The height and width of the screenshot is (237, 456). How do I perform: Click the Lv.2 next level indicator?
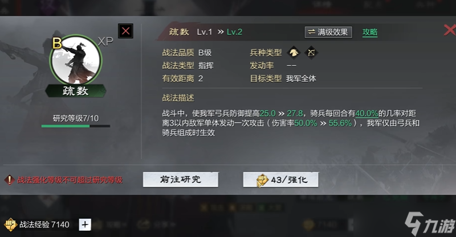234,32
